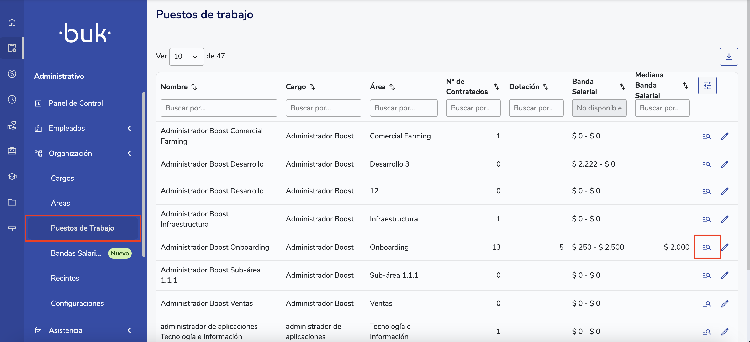Download the job positions table
The width and height of the screenshot is (750, 342).
coord(728,56)
